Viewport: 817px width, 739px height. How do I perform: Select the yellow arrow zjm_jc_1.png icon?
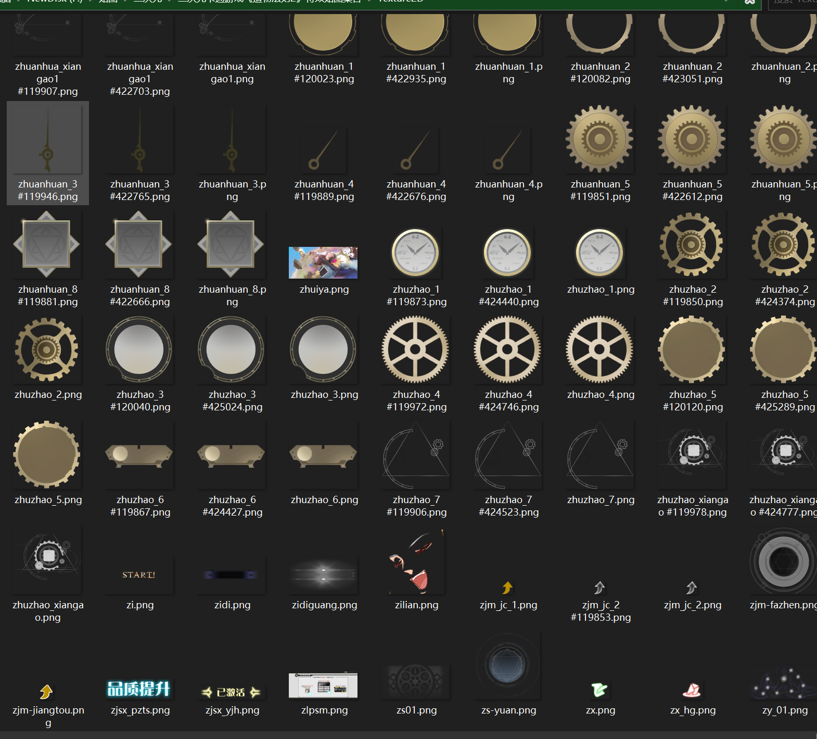pos(507,588)
